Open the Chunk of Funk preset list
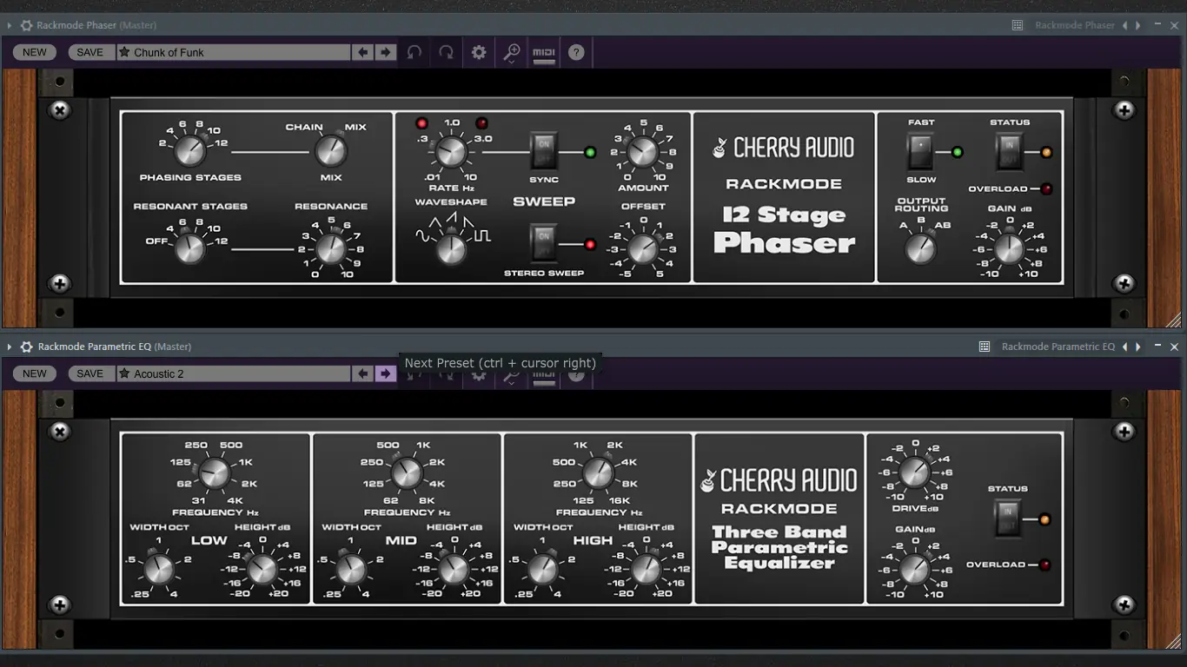1187x667 pixels. pos(234,52)
